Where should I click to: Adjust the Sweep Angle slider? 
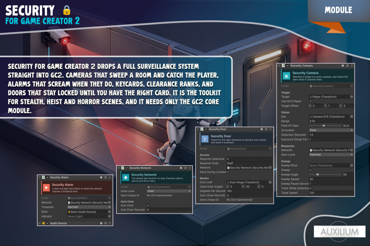[325, 175]
